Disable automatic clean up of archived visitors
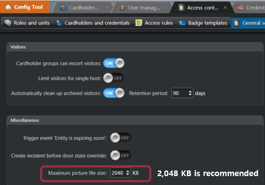 [114, 93]
